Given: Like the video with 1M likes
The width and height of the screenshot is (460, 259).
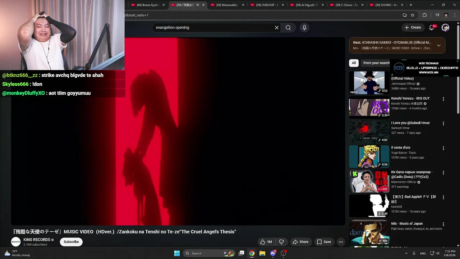Looking at the screenshot, I should pos(266,242).
